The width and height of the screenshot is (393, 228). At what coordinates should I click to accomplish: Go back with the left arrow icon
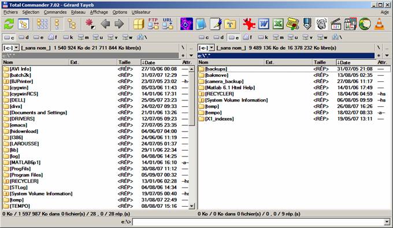105,24
